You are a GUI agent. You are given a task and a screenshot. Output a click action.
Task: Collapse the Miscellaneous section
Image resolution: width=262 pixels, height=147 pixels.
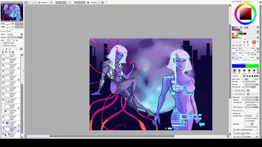coord(233,111)
